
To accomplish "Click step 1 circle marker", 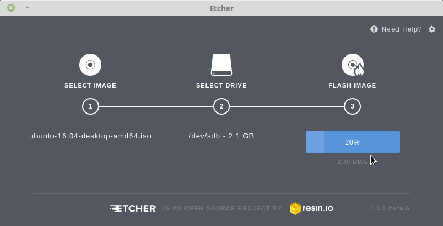I will (x=90, y=106).
